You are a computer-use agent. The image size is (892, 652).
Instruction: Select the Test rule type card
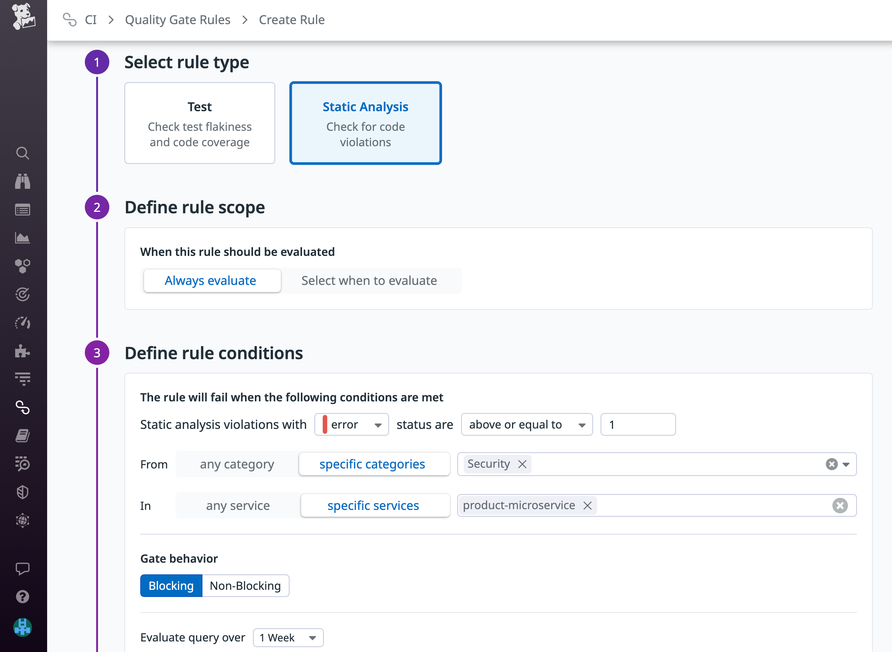click(x=199, y=123)
